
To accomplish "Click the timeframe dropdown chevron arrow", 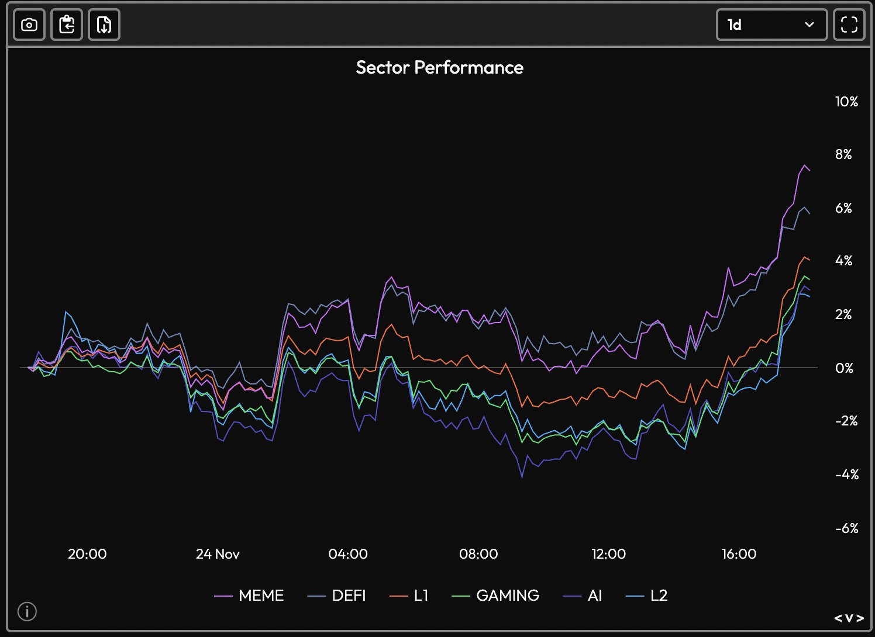I will click(x=809, y=25).
